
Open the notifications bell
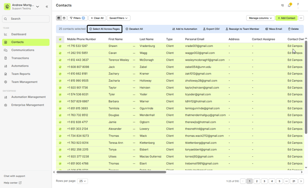click(x=289, y=6)
